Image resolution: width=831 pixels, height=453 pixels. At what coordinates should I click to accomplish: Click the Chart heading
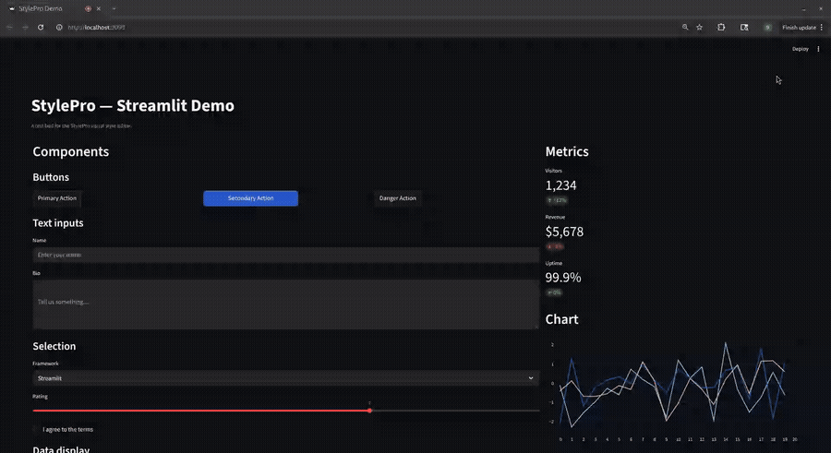(561, 319)
